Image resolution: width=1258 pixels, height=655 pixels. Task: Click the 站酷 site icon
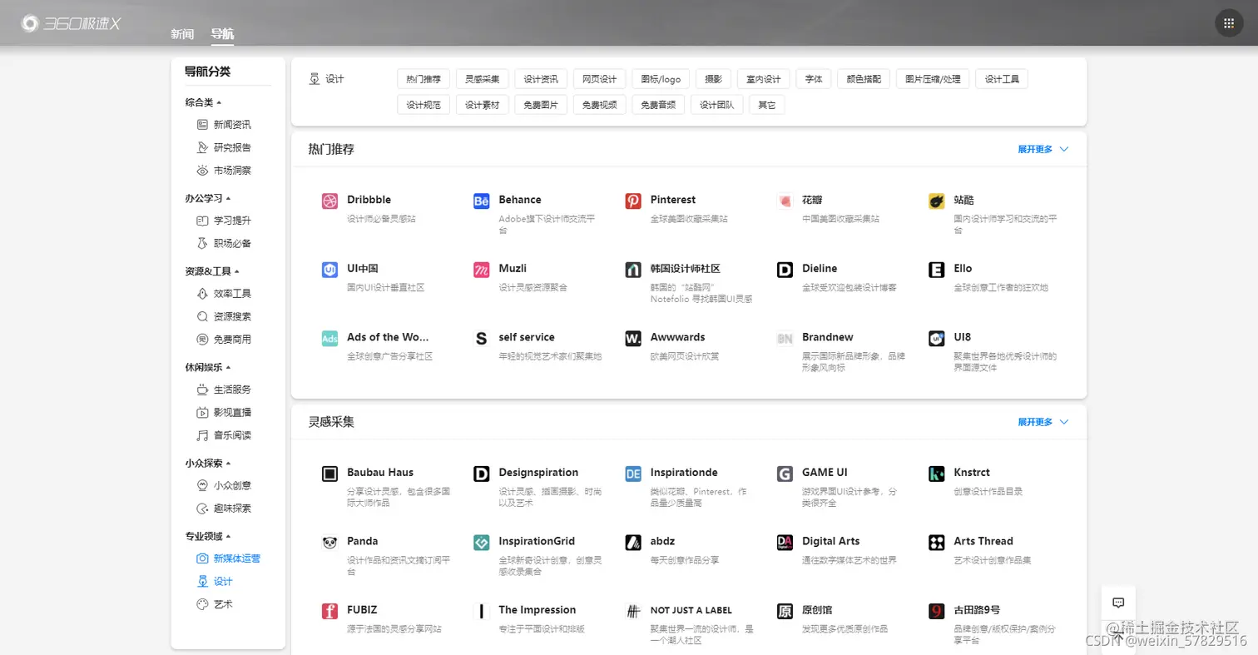[x=936, y=201]
